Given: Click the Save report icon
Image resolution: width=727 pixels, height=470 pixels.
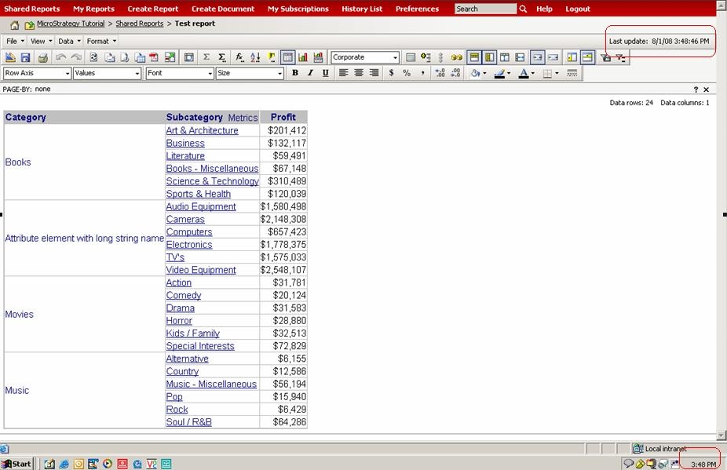Looking at the screenshot, I should (x=25, y=57).
